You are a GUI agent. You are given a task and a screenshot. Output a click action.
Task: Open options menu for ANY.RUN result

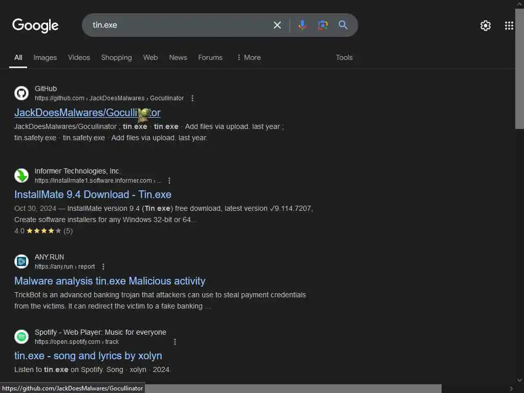[x=103, y=266]
